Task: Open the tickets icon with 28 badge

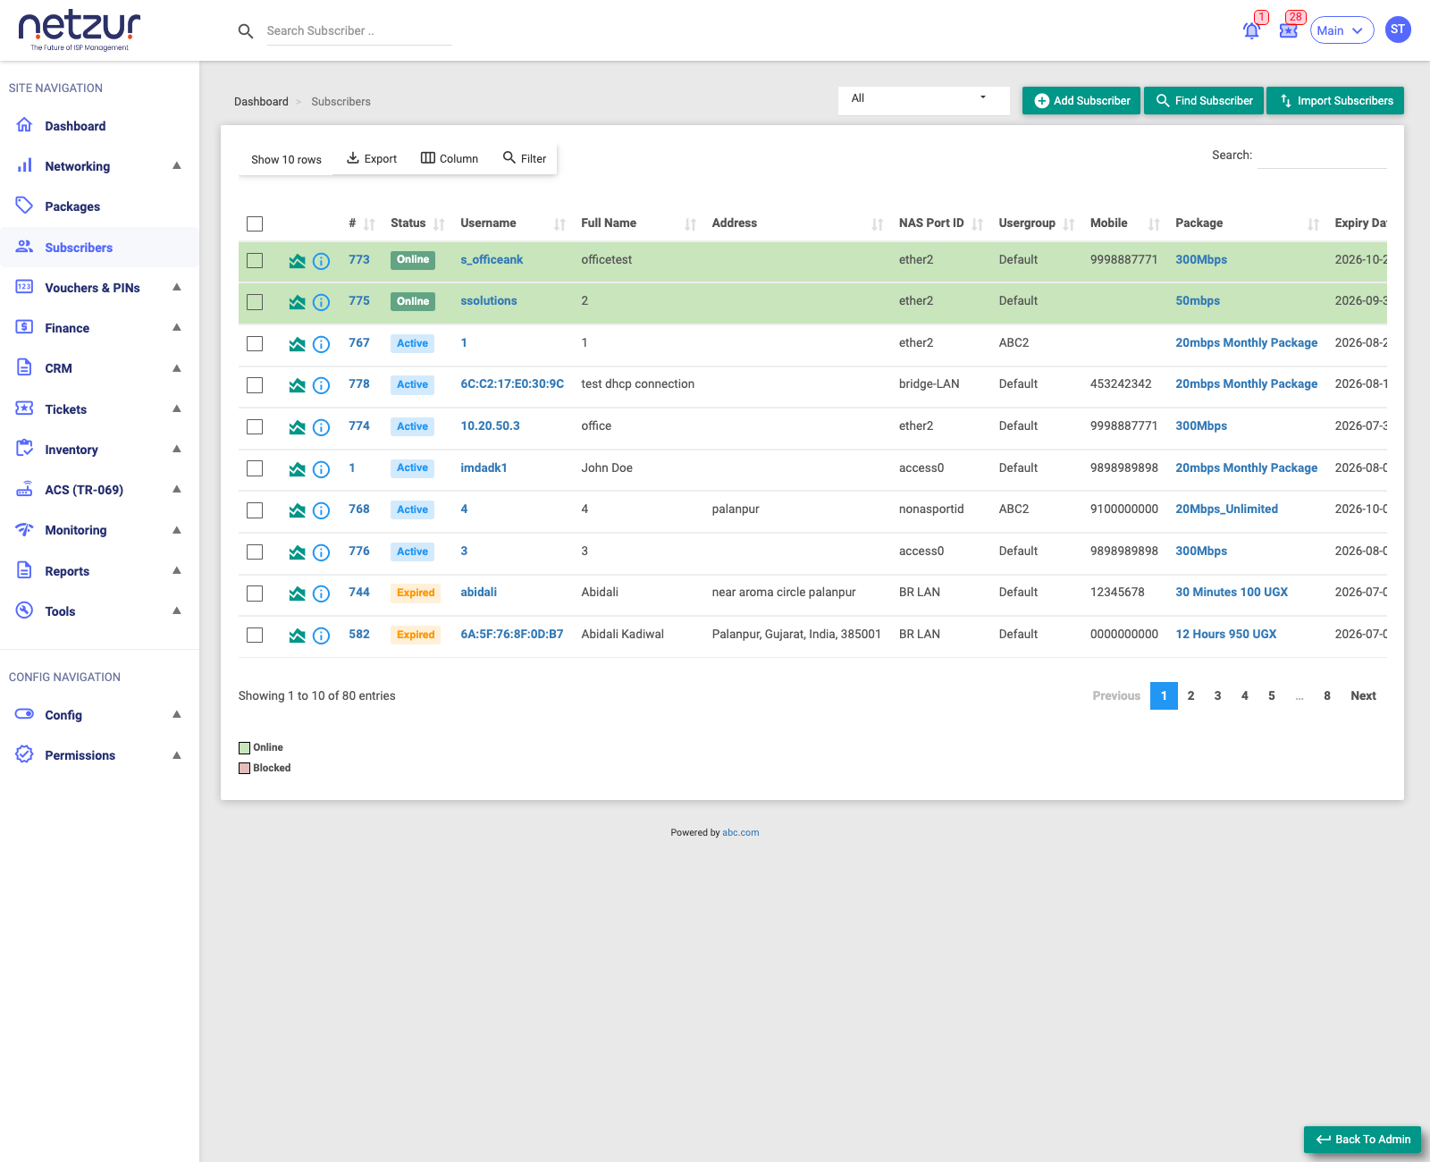Action: point(1288,30)
